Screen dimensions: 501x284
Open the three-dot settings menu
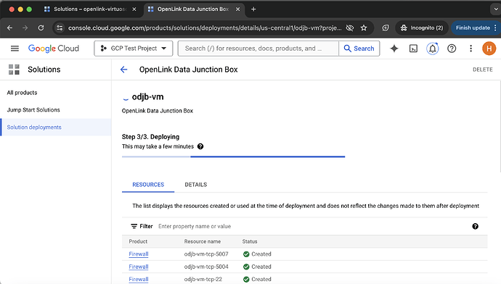tap(471, 49)
